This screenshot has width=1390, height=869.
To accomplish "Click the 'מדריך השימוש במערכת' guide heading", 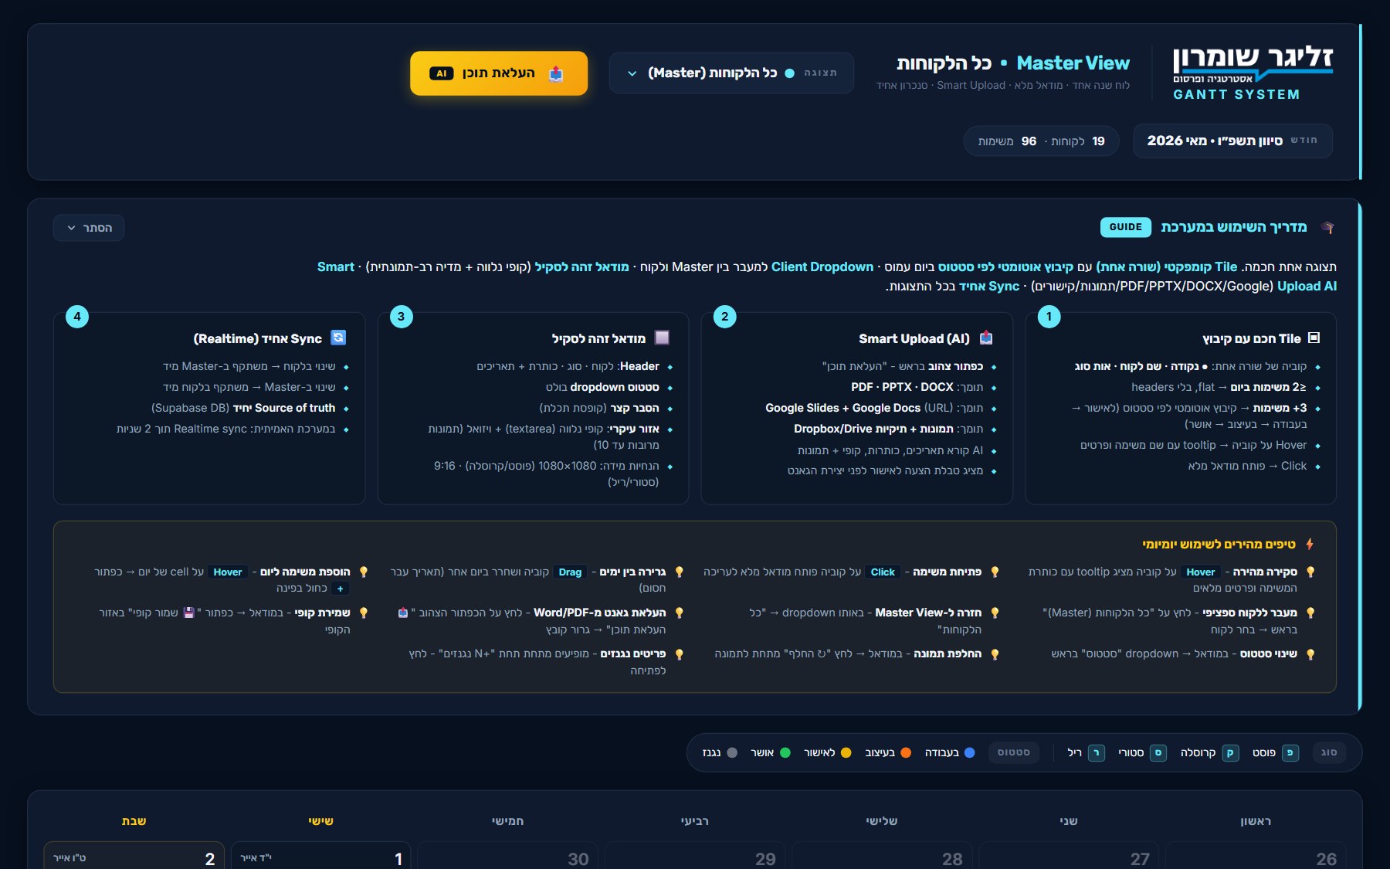I will [x=1233, y=227].
